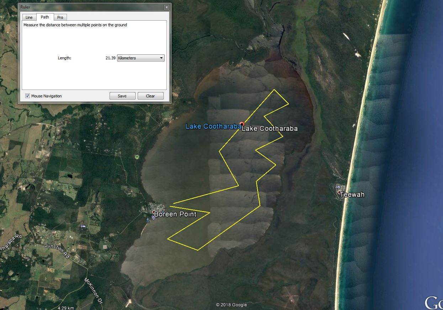Switch to the Line tab in Ruler
443x310 pixels.
click(29, 17)
